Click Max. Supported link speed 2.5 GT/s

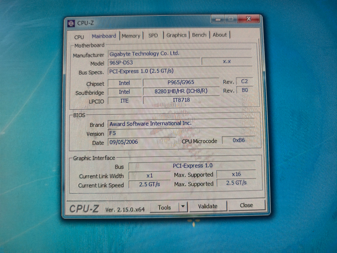point(236,183)
